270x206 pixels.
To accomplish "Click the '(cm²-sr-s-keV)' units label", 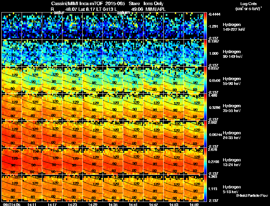I will click(x=248, y=9).
